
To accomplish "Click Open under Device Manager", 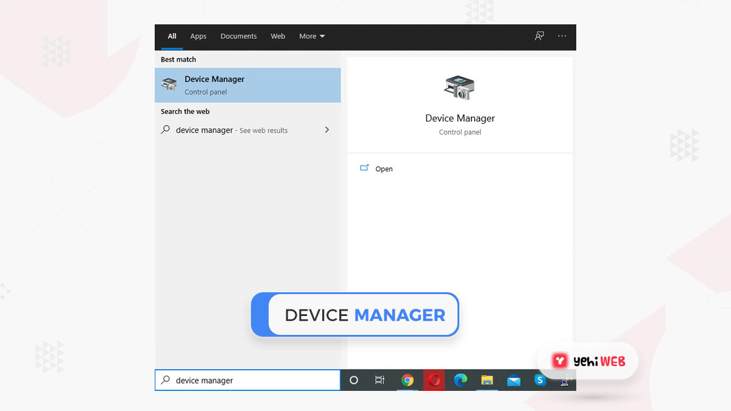I will [x=384, y=169].
